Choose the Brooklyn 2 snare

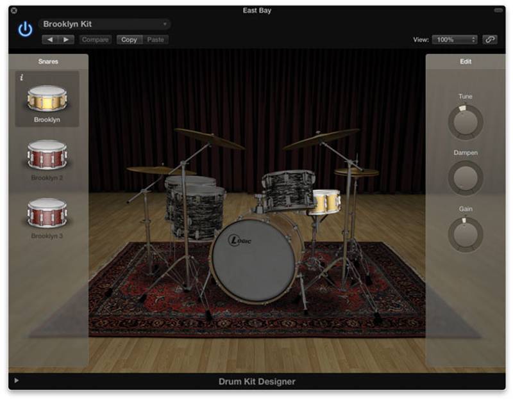47,155
